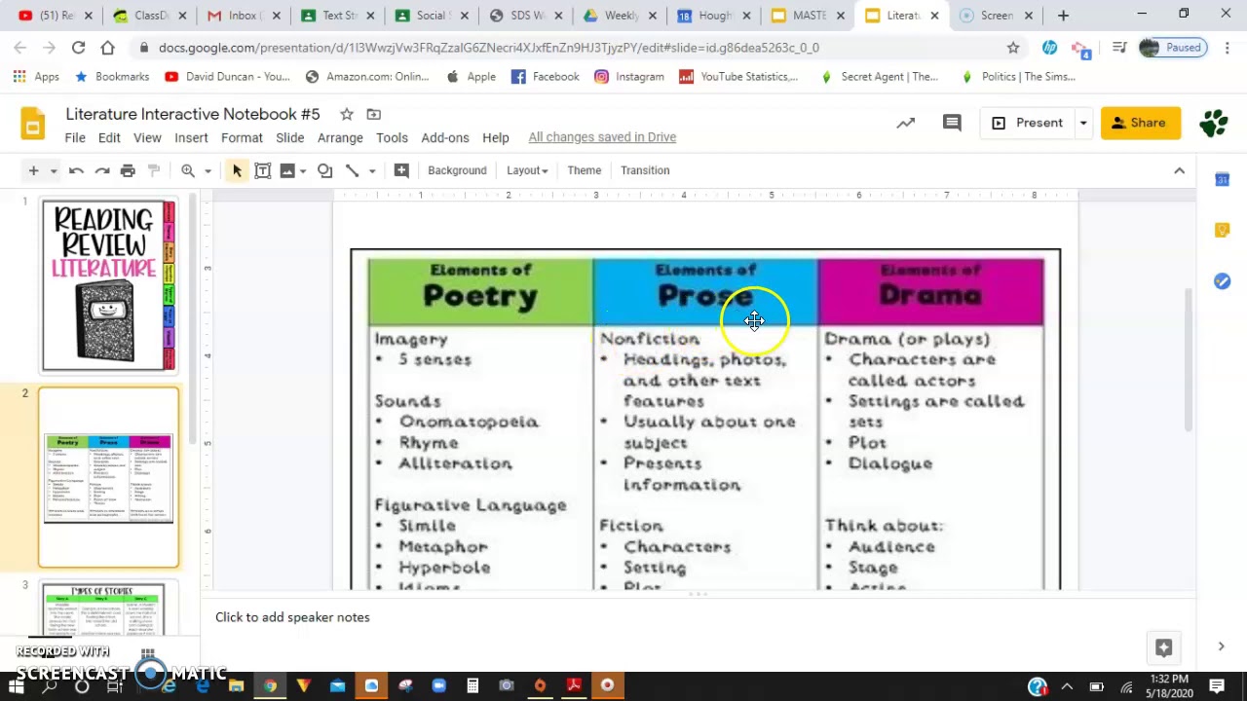Open the Present options dropdown arrow
The height and width of the screenshot is (701, 1247).
(1082, 123)
